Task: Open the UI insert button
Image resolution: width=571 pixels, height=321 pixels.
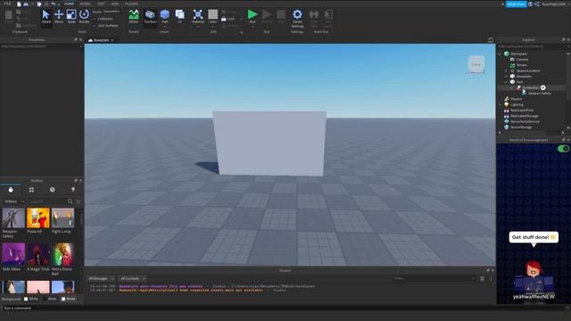Action: (x=180, y=17)
